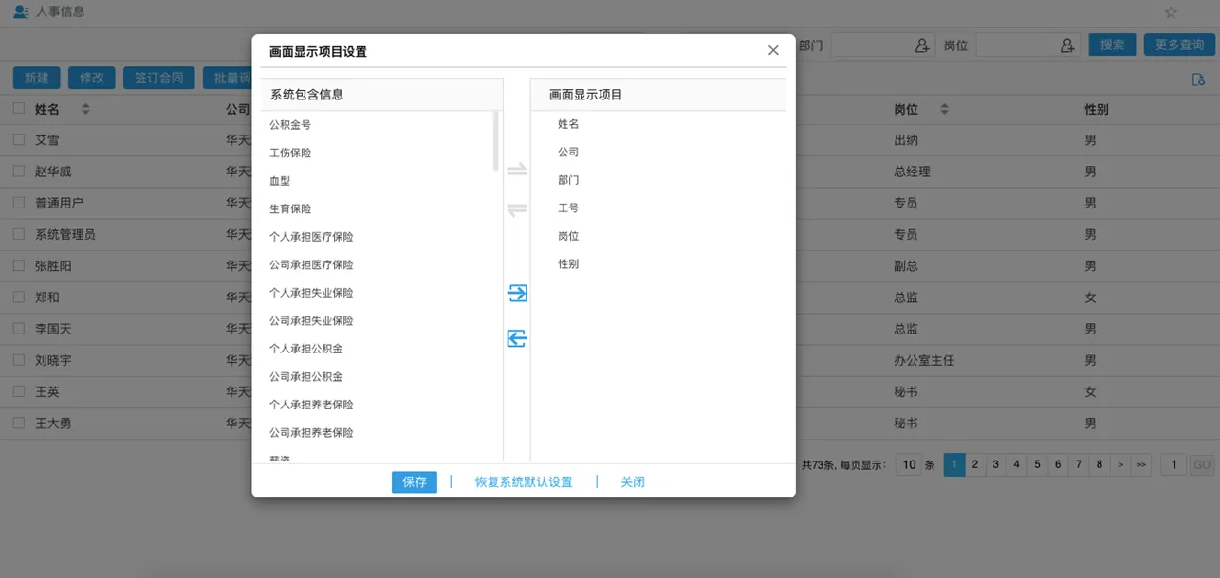1220x578 pixels.
Task: Check the row checkbox for 郑和
Action: tap(19, 297)
